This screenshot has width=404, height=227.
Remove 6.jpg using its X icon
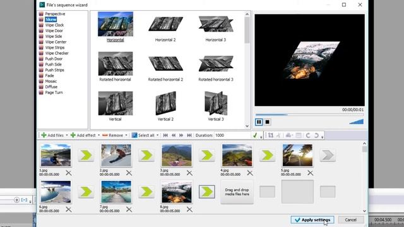click(x=69, y=209)
